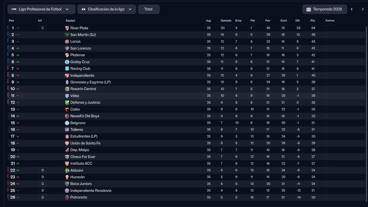Screen dimensions: 368x207
Task: Click the Total filter button
Action: [x=149, y=9]
